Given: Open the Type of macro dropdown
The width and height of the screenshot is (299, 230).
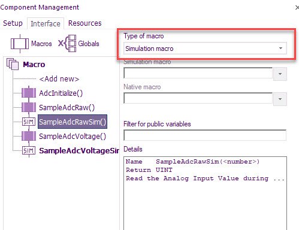Looking at the screenshot, I should pyautogui.click(x=205, y=49).
